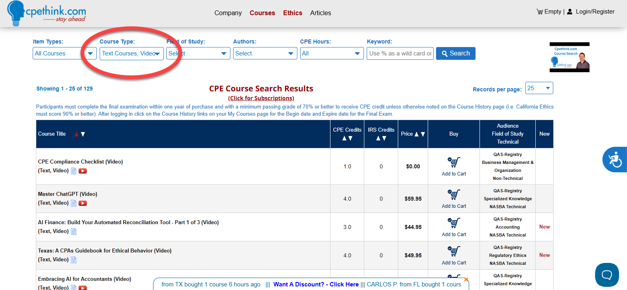Viewport: 627px width, 290px height.
Task: Click the $49.95 price cell
Action: 413,255
